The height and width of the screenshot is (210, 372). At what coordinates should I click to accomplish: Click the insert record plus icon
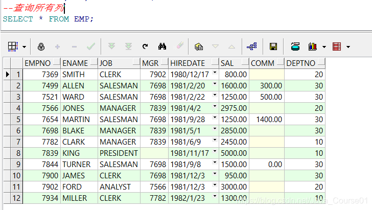coord(57,46)
